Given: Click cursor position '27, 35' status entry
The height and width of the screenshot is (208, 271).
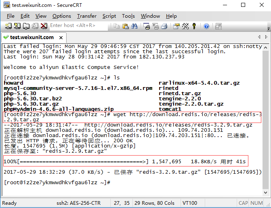Looking at the screenshot, I should pyautogui.click(x=122, y=203).
